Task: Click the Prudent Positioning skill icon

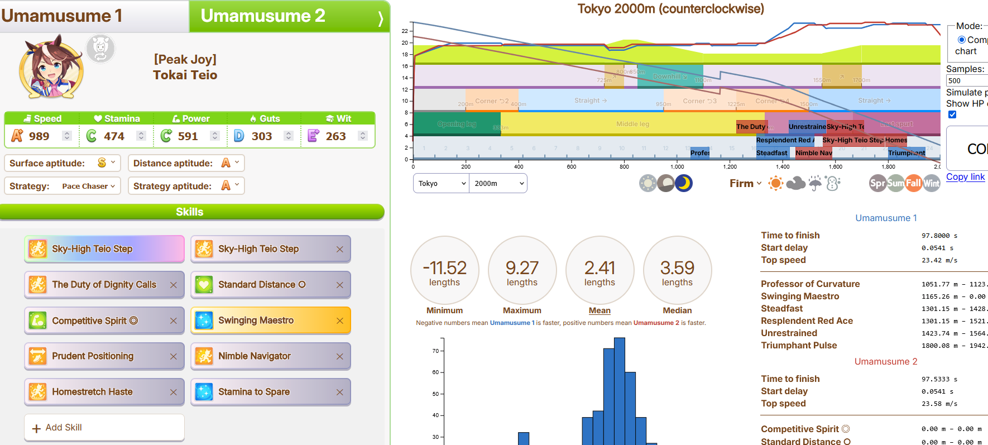Action: pyautogui.click(x=37, y=356)
